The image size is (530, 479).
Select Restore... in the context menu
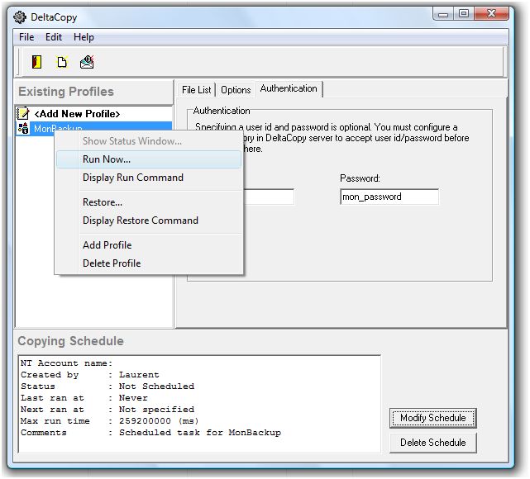149,202
